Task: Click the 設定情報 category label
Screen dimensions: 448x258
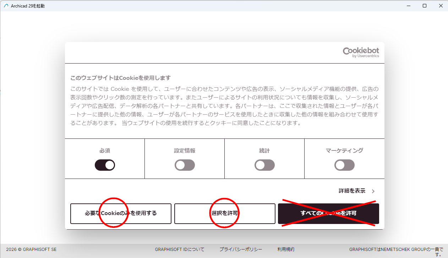Action: click(185, 151)
